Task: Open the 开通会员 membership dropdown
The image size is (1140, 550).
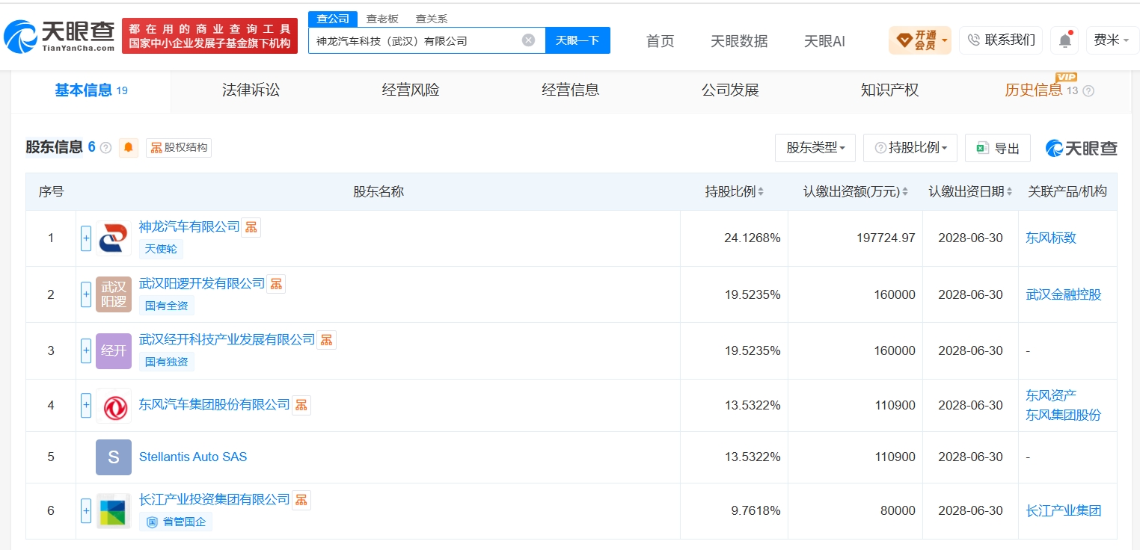Action: tap(919, 40)
